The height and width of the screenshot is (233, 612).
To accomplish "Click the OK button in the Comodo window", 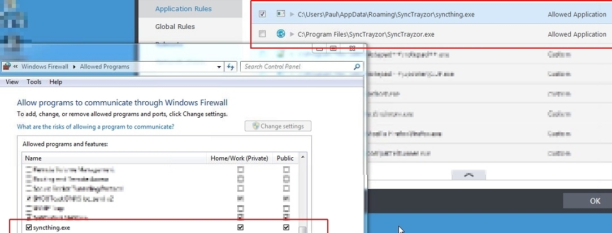I will pos(595,201).
